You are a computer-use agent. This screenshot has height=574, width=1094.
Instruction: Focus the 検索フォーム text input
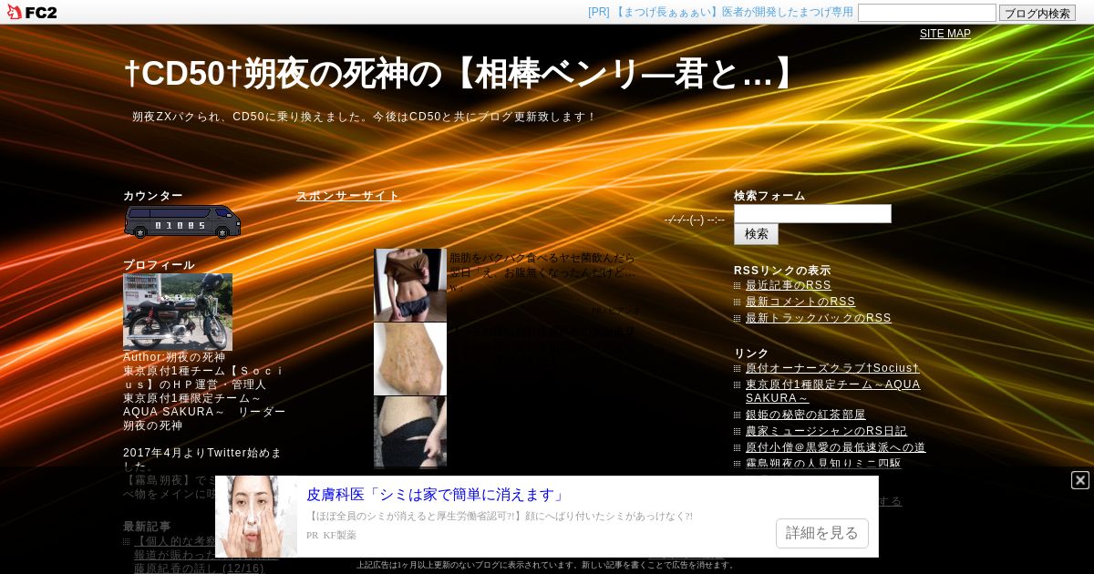coord(812,213)
